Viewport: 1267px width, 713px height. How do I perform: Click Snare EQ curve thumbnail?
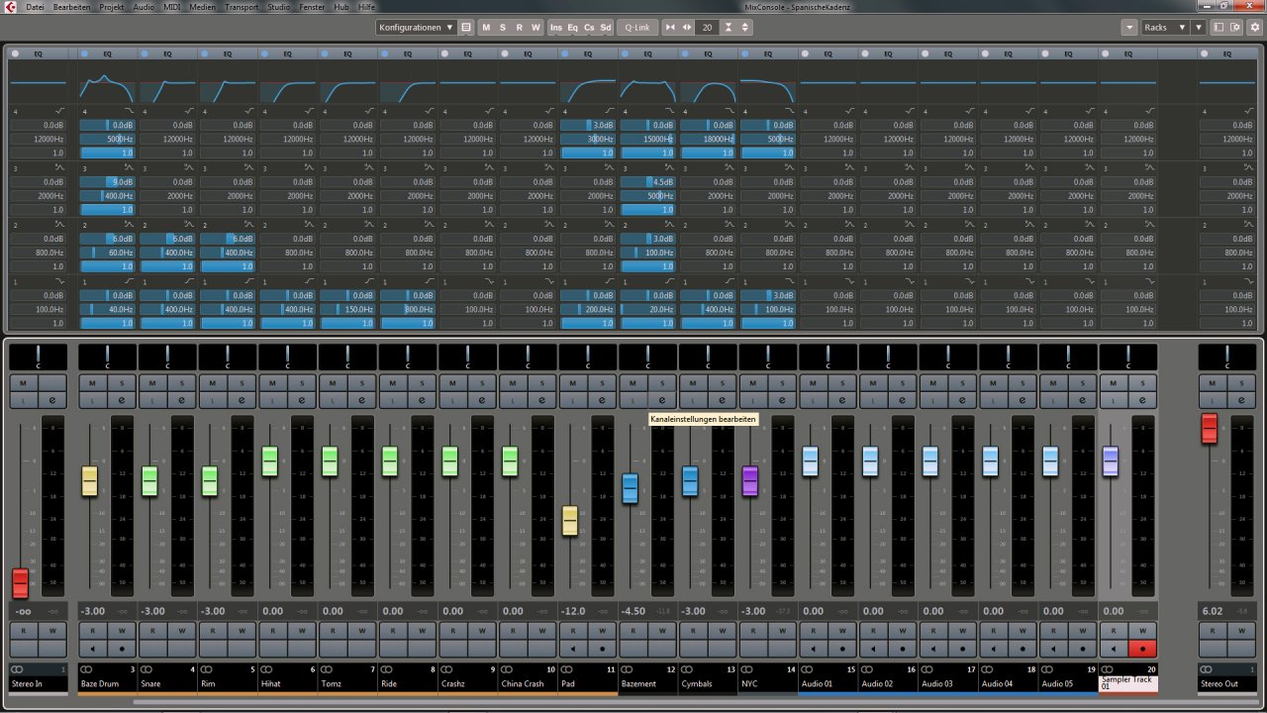pos(167,82)
